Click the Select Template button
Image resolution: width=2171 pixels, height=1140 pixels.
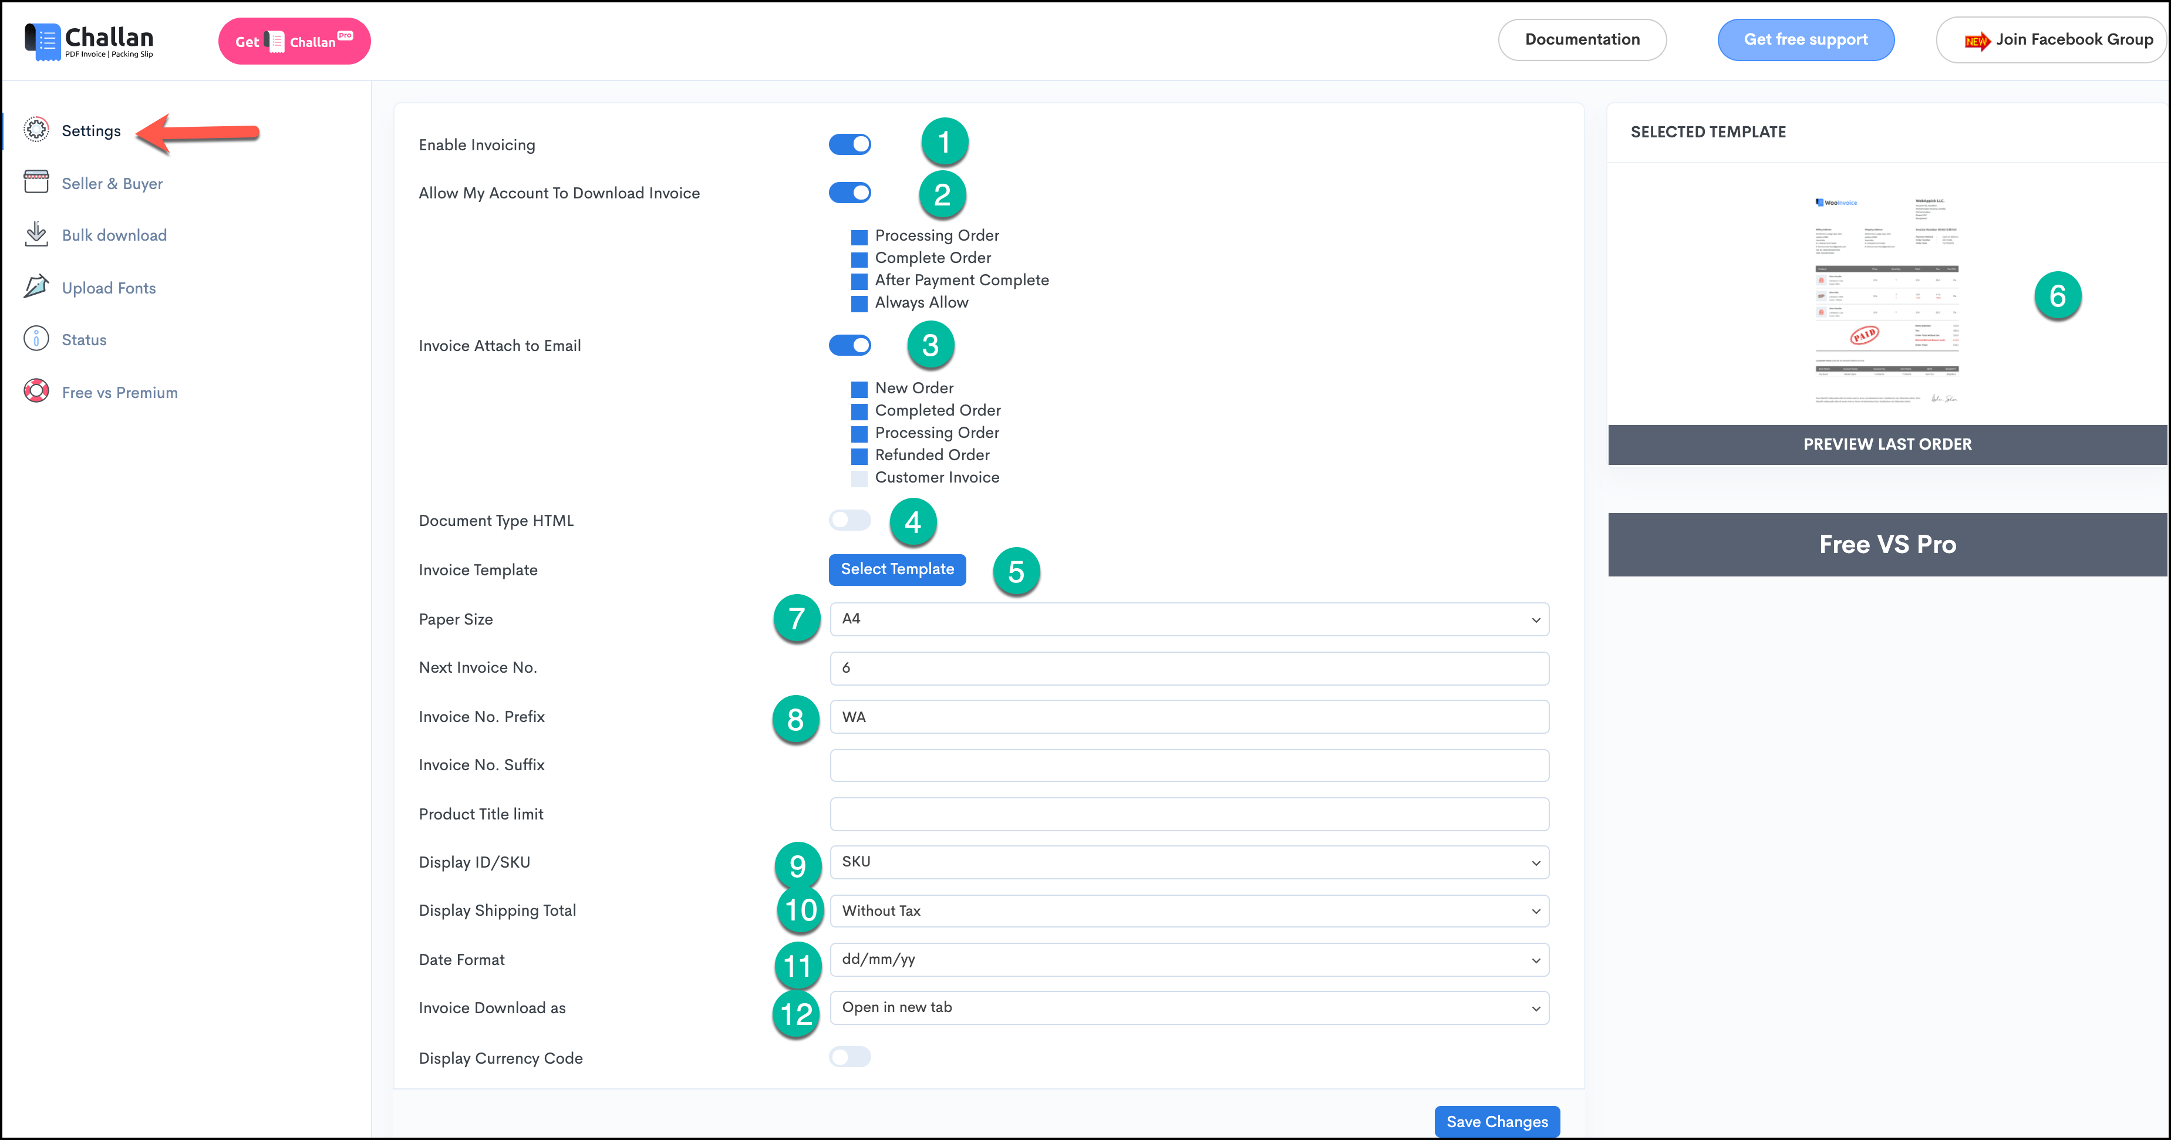point(896,569)
